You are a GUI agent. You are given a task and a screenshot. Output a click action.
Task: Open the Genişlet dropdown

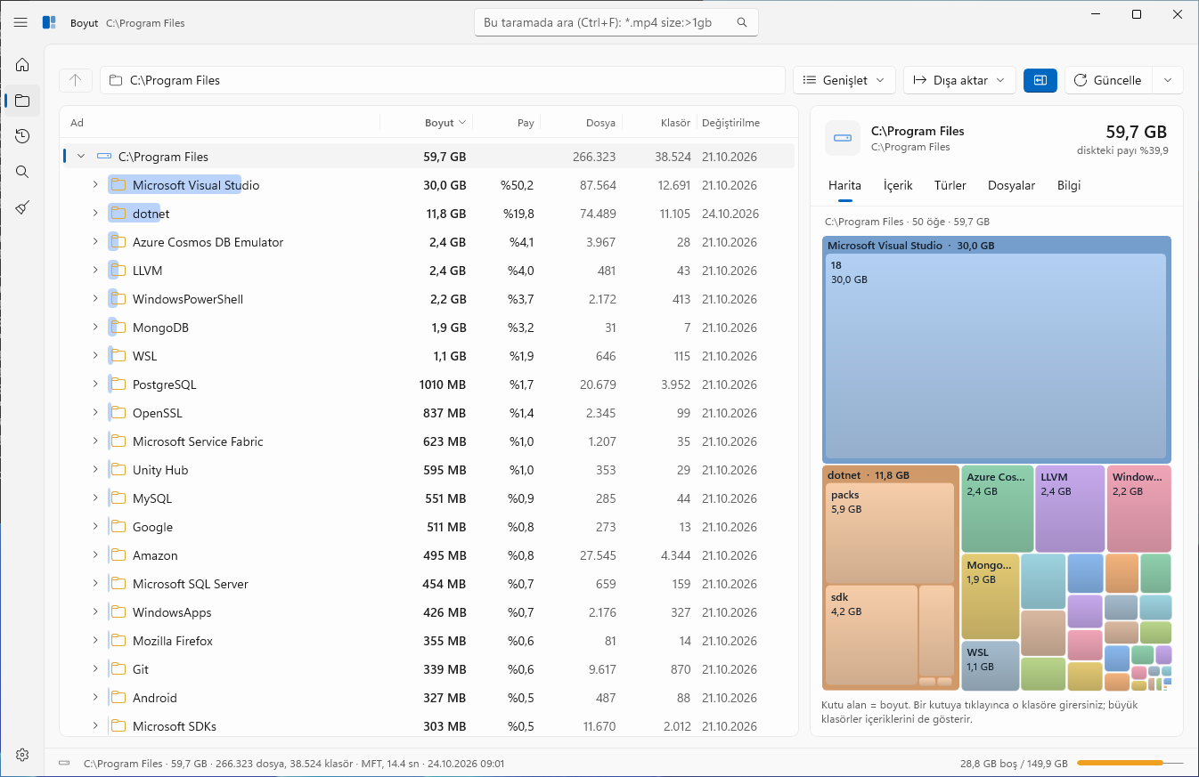point(844,80)
